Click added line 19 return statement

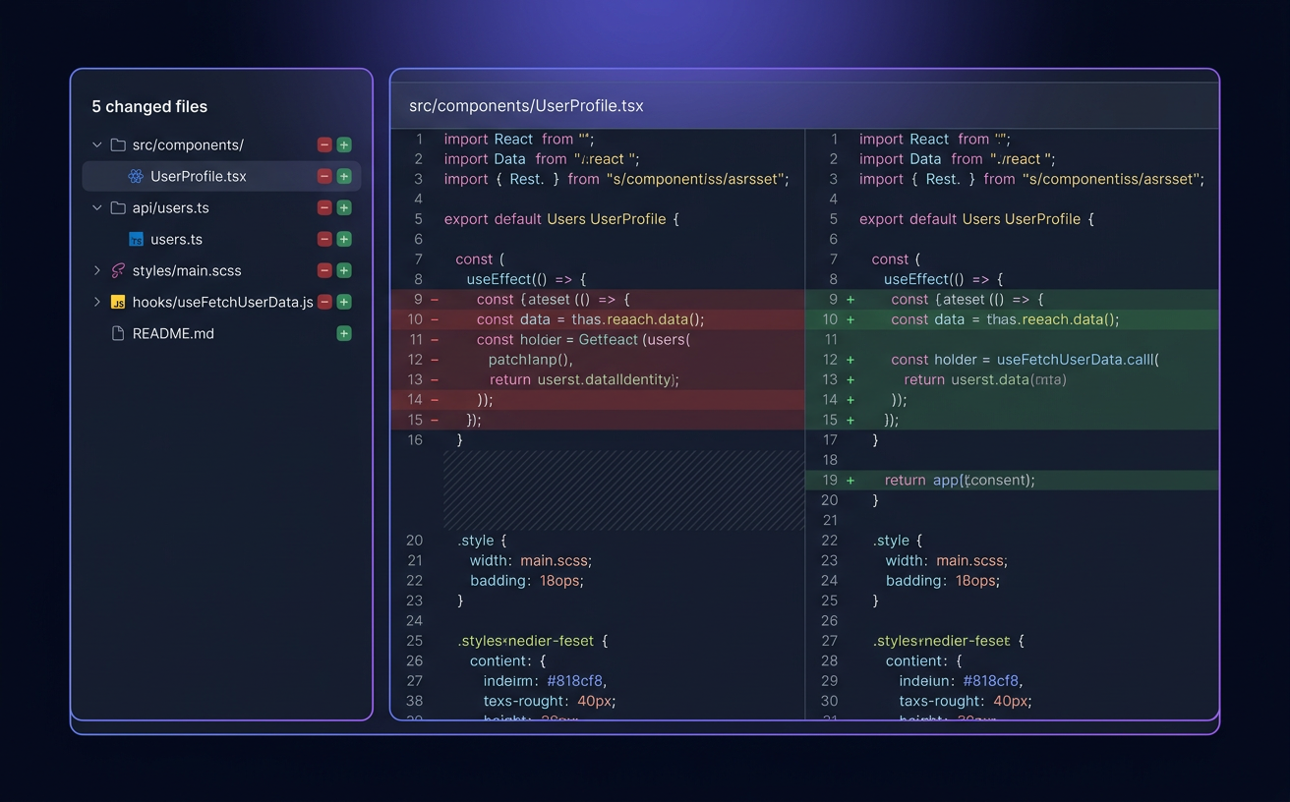pos(959,481)
